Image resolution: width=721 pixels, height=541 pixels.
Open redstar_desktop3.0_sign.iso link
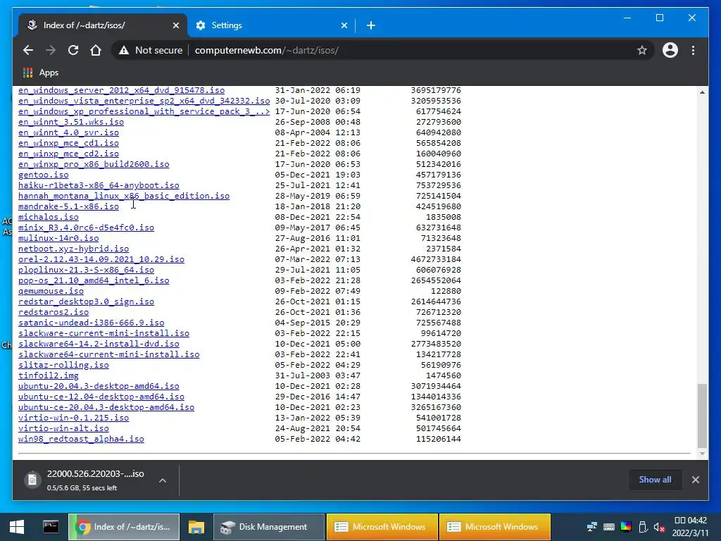coord(86,302)
